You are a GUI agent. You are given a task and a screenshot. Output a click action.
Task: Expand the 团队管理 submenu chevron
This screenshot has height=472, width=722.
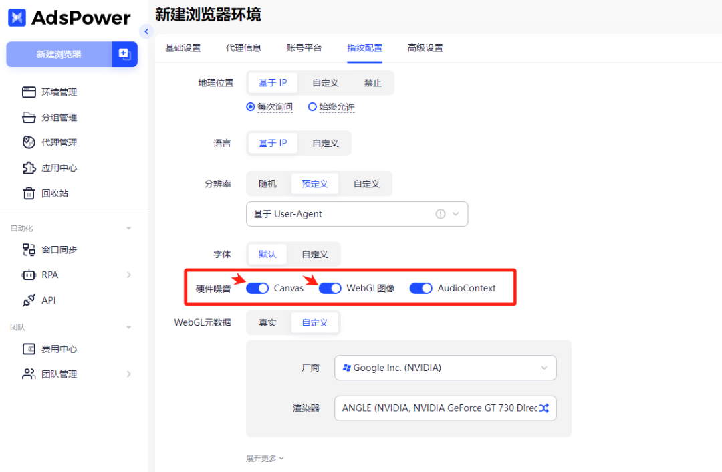point(129,374)
